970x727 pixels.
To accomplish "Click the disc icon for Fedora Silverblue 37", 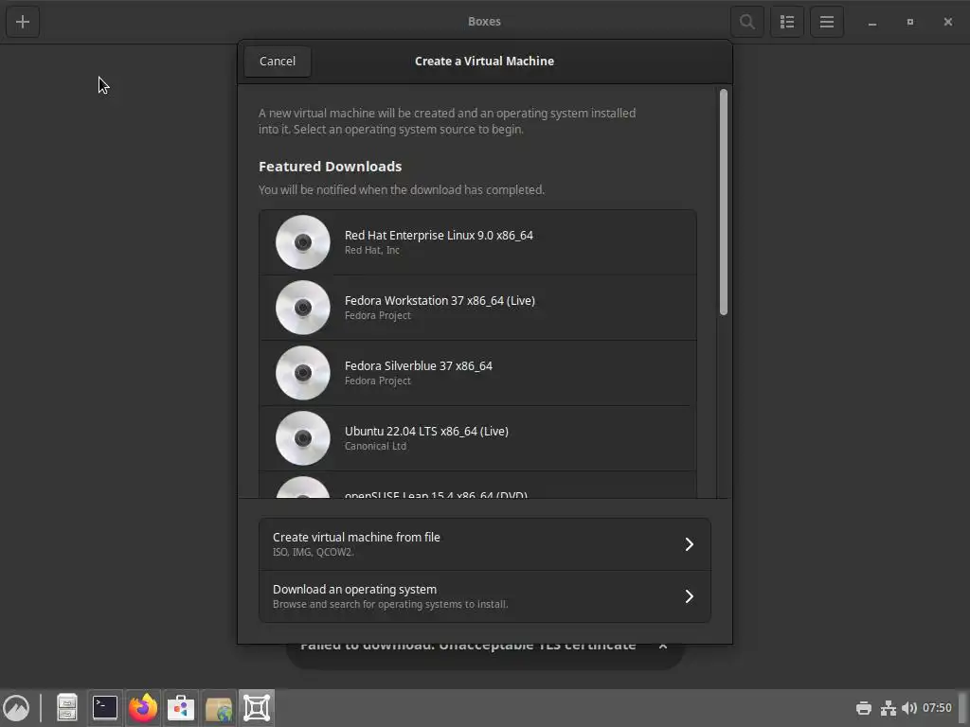I will click(302, 373).
